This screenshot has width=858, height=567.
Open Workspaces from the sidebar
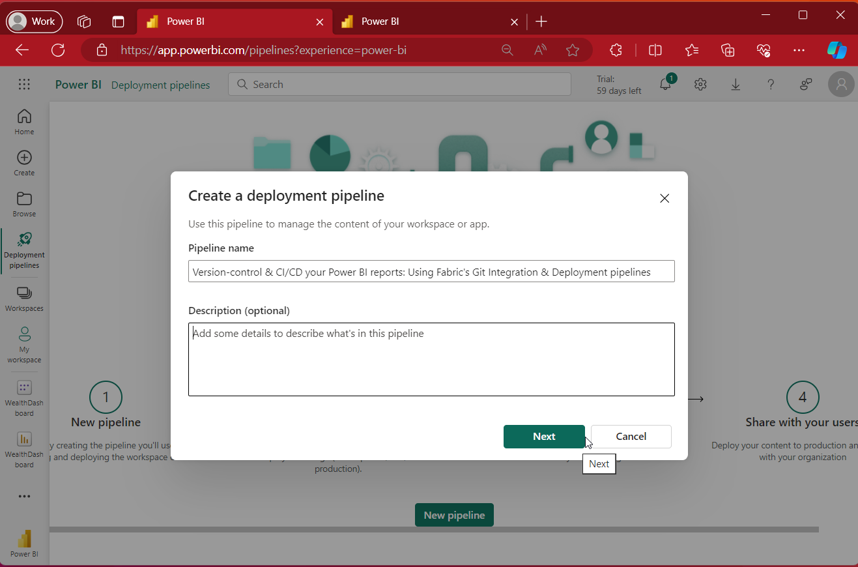point(24,297)
